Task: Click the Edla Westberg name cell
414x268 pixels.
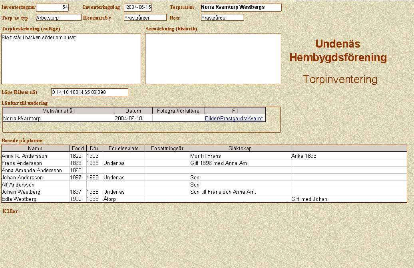Action: click(35, 199)
